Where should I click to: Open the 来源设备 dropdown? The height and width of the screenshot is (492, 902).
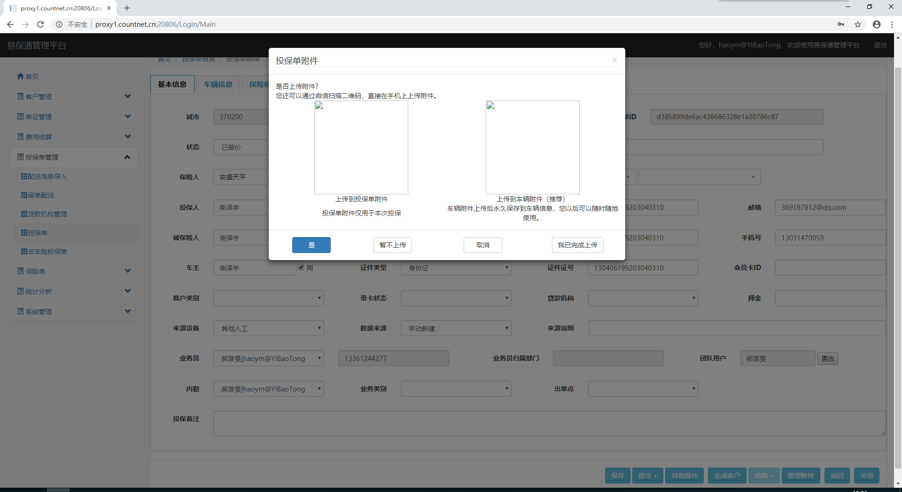[x=269, y=328]
